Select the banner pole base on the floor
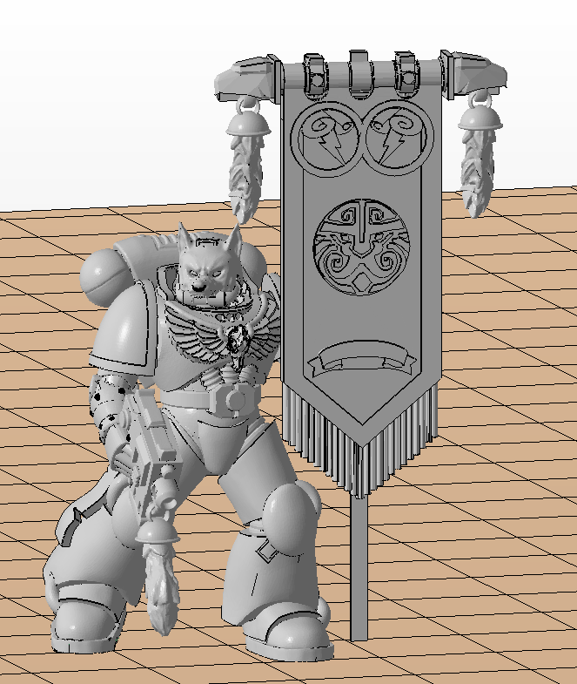 359,629
